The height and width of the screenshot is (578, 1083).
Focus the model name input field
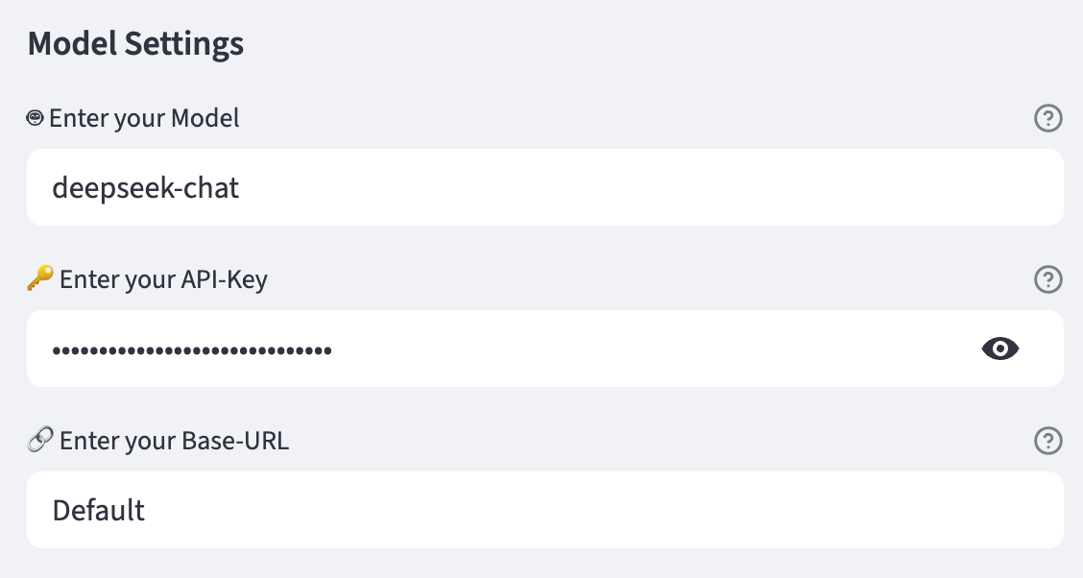click(x=545, y=187)
